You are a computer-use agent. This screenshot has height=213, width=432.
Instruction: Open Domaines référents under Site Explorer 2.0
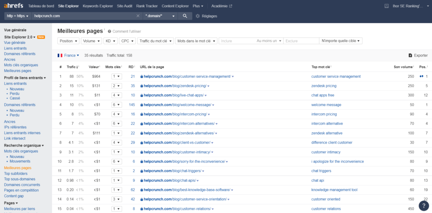(x=19, y=54)
